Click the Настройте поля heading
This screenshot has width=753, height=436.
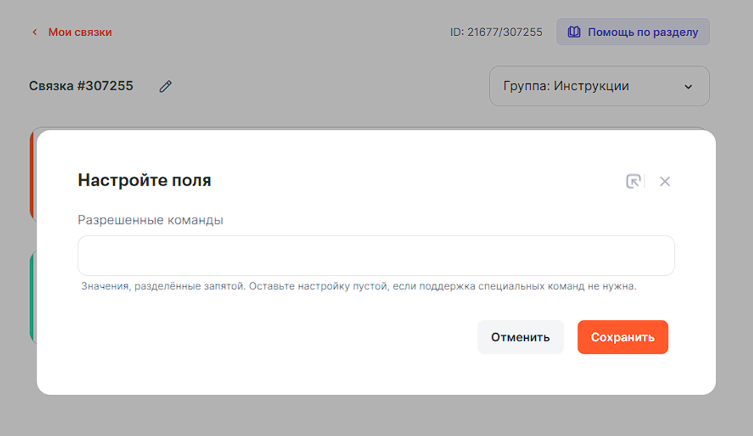click(x=144, y=180)
